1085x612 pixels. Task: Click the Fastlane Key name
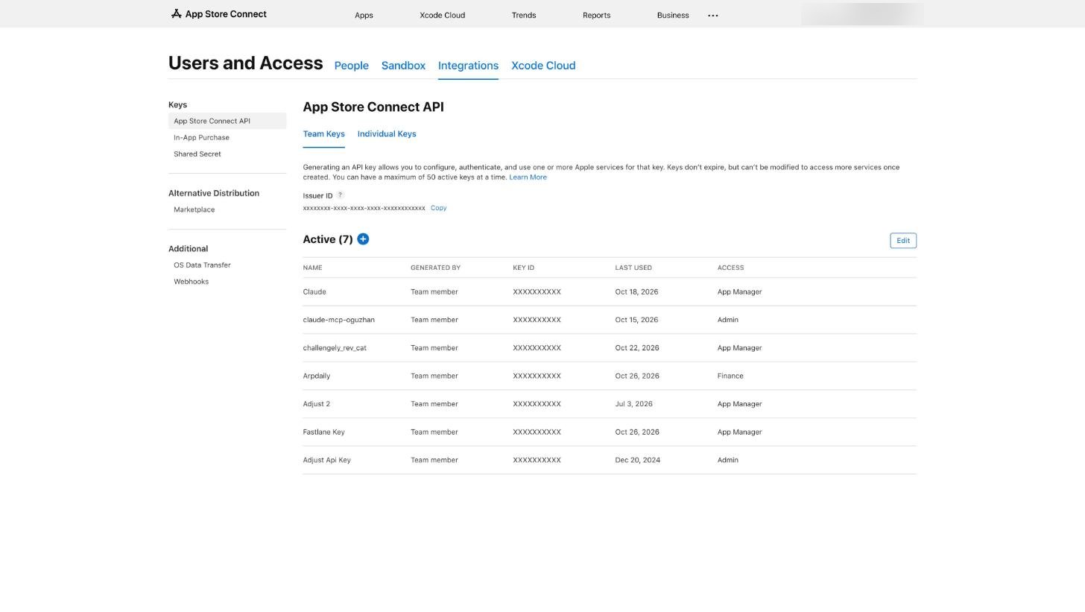click(323, 432)
